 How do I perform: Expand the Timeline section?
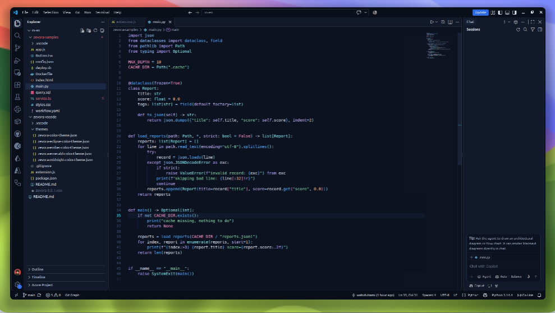click(x=66, y=277)
